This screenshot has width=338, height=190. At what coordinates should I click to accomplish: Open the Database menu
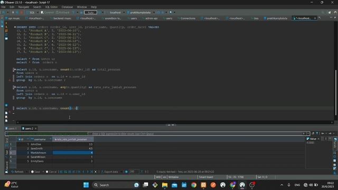point(67,7)
